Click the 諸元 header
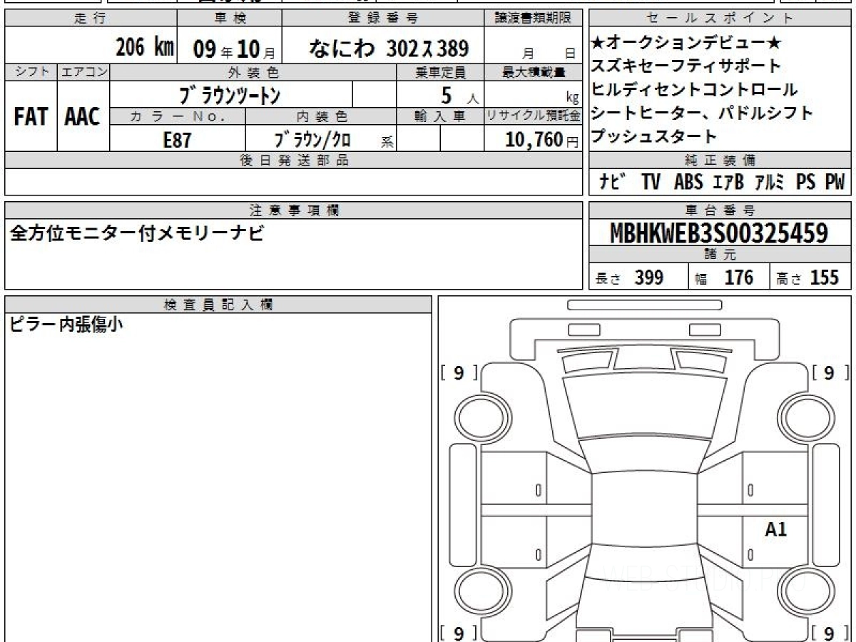 click(x=720, y=255)
